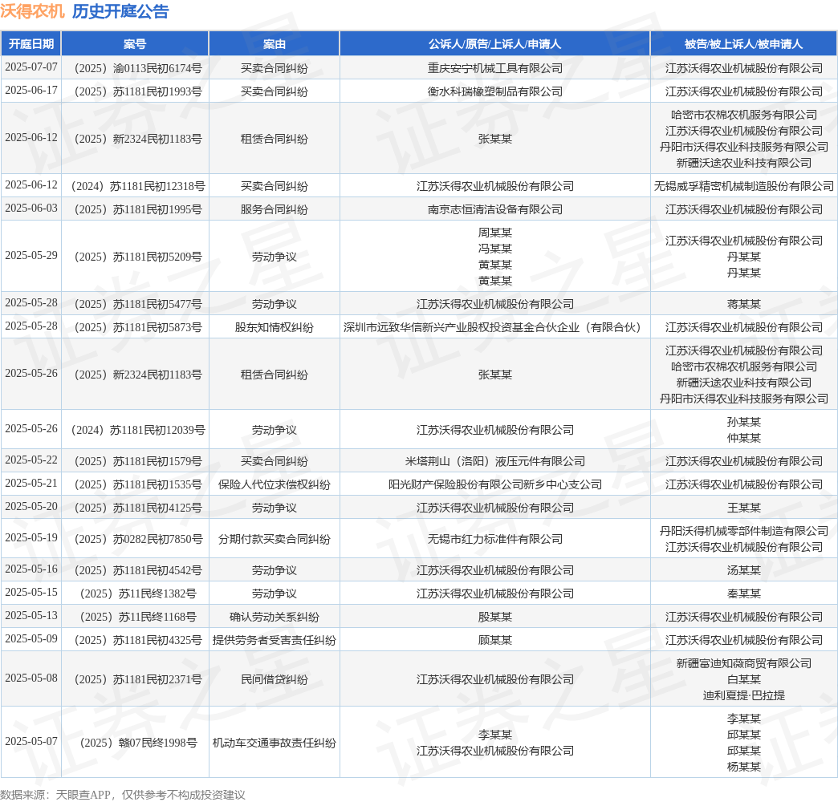Click the 案号 column header
The image size is (838, 802).
tap(135, 44)
